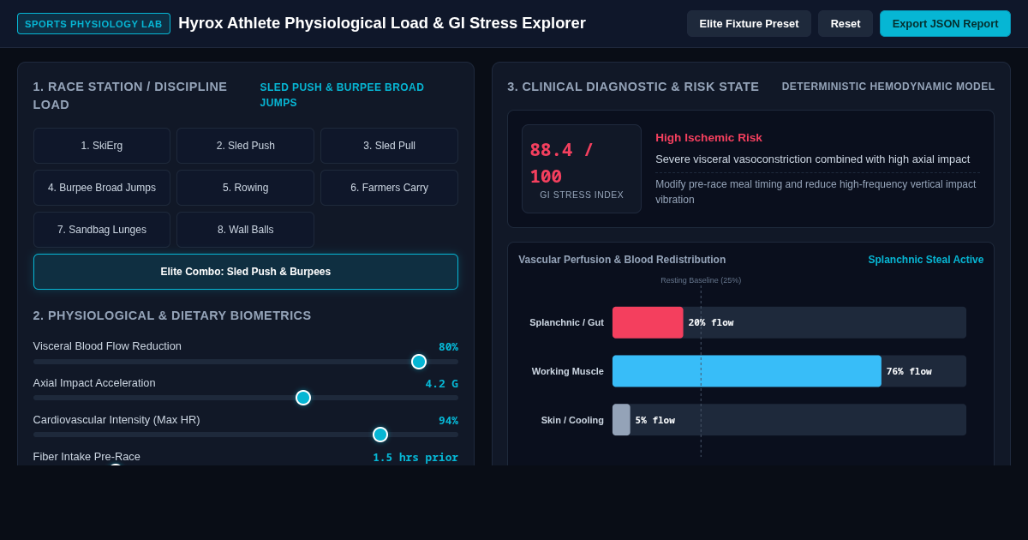Click the 20% flow label

point(711,322)
